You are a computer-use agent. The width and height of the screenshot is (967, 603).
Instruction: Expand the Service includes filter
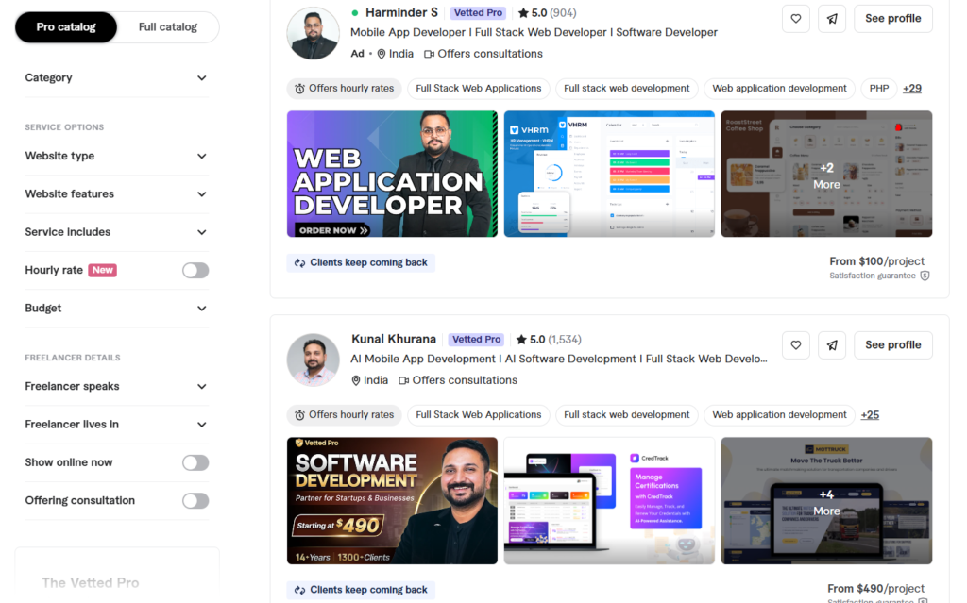click(x=116, y=232)
